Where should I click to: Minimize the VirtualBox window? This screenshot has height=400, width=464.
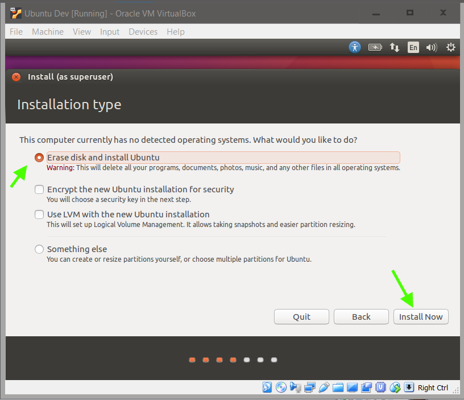coord(376,13)
